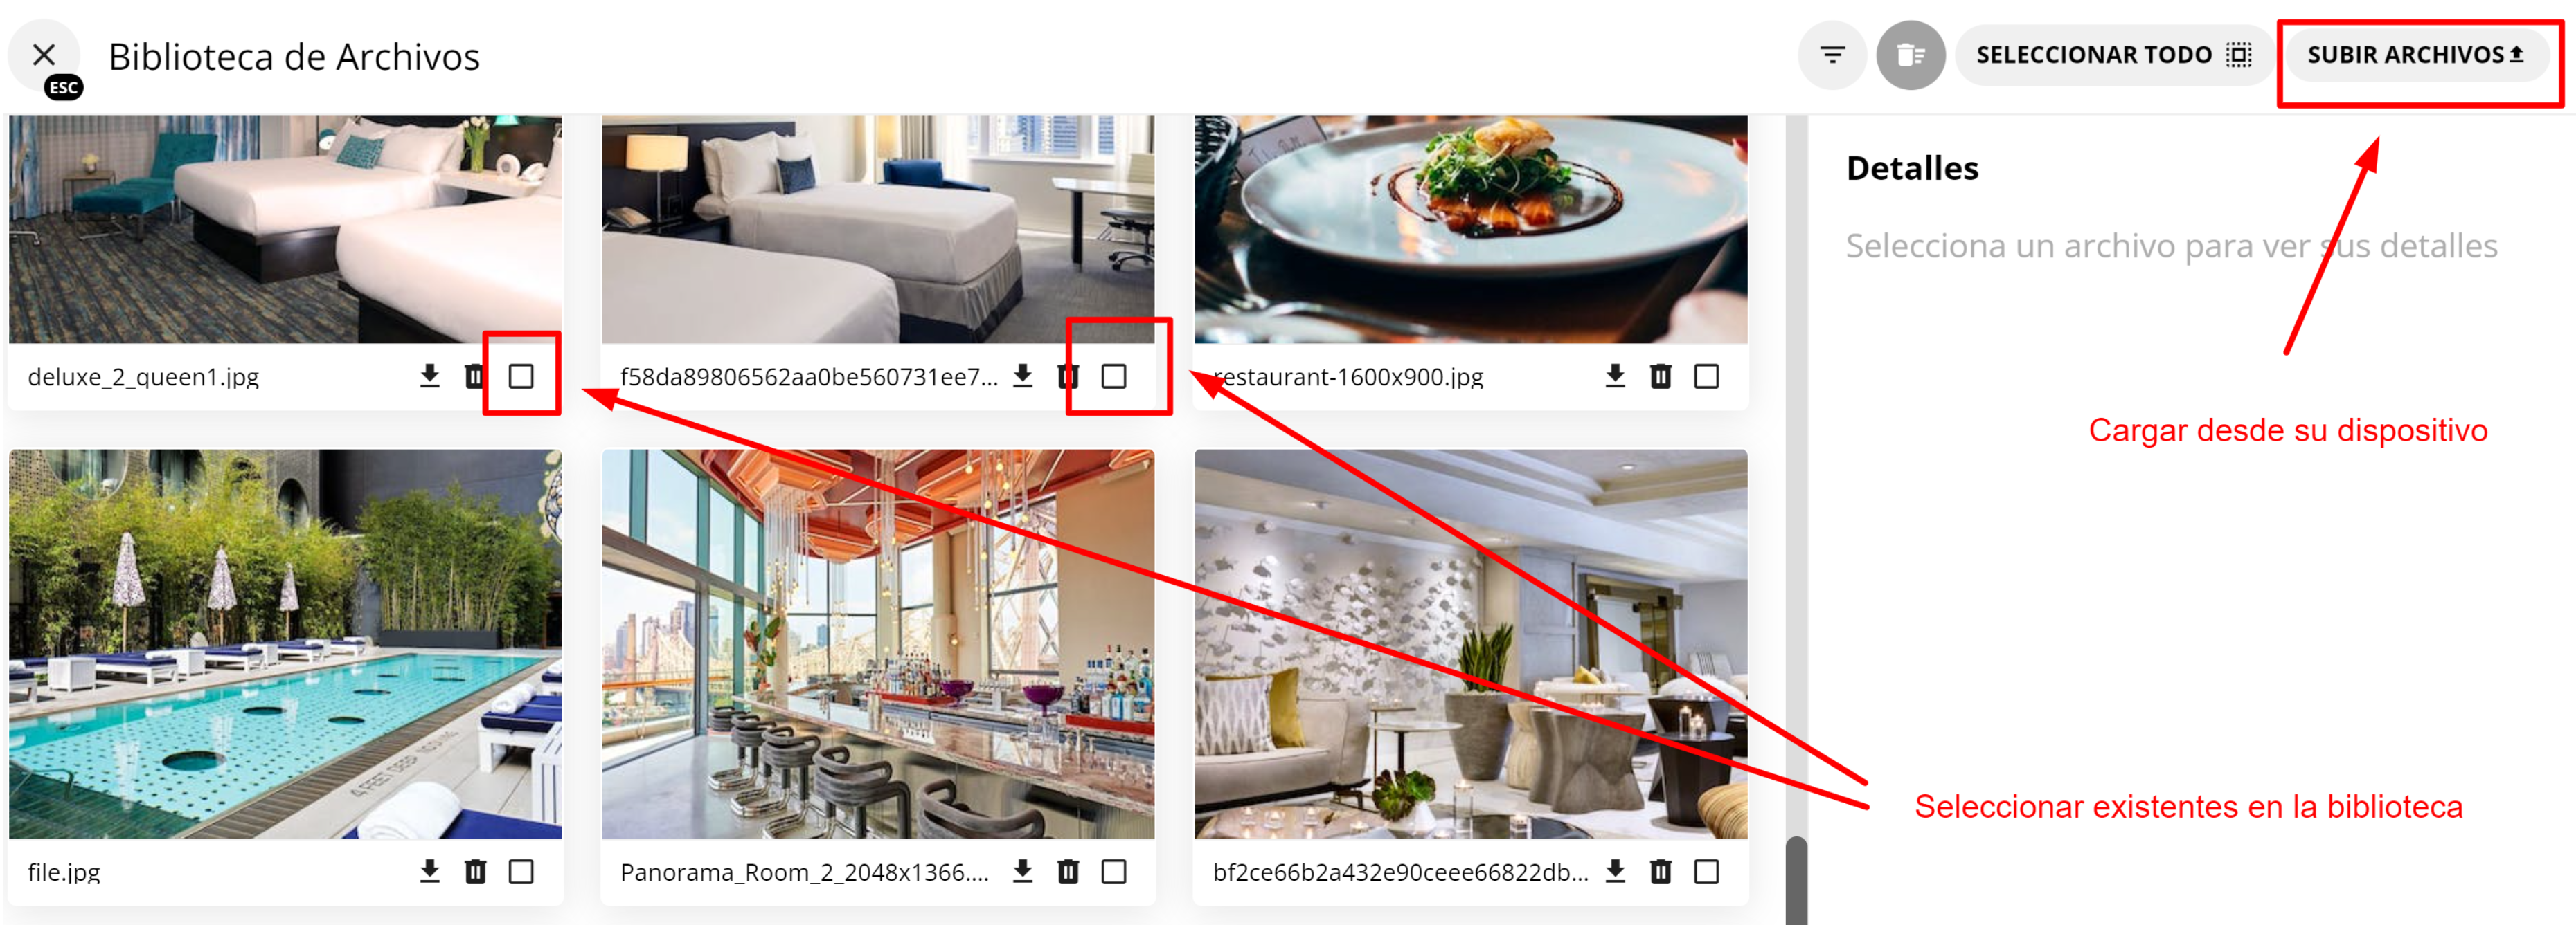Viewport: 2576px width, 925px height.
Task: Click SUBIR ARCHIVOS to upload files
Action: (x=2416, y=55)
